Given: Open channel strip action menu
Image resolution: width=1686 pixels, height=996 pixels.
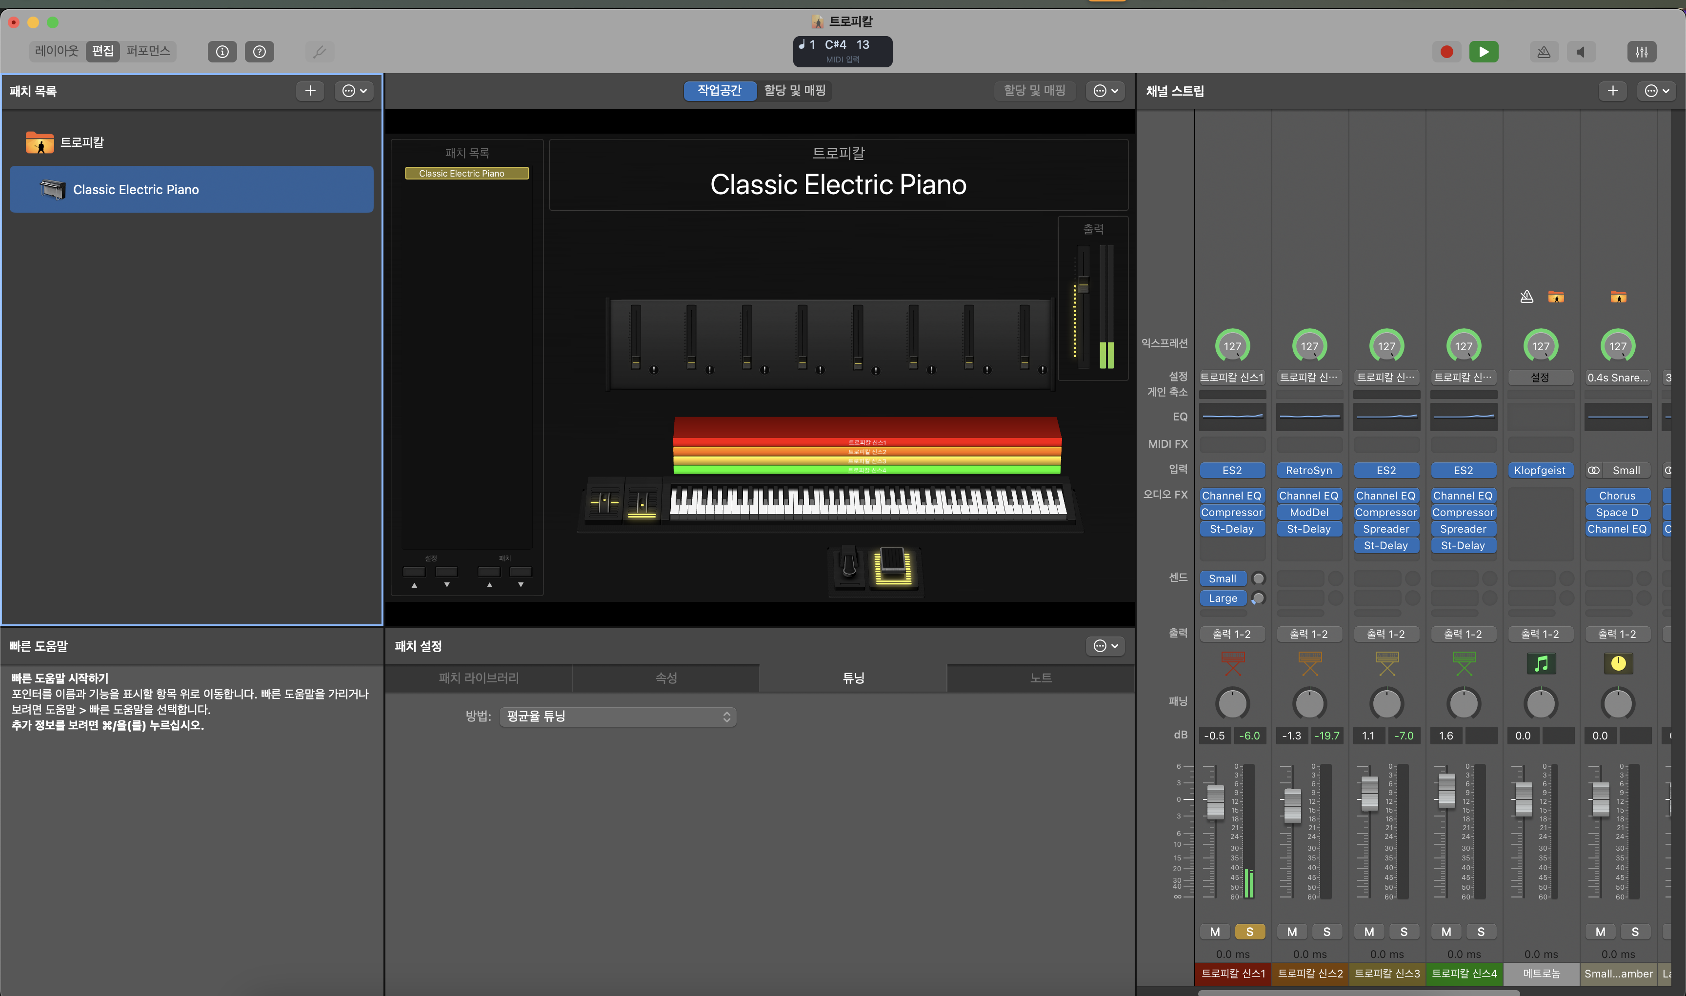Looking at the screenshot, I should point(1656,91).
